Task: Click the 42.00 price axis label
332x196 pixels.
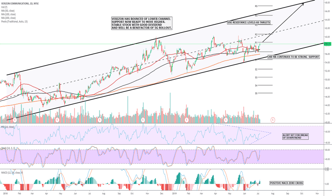Action: [x=328, y=114]
